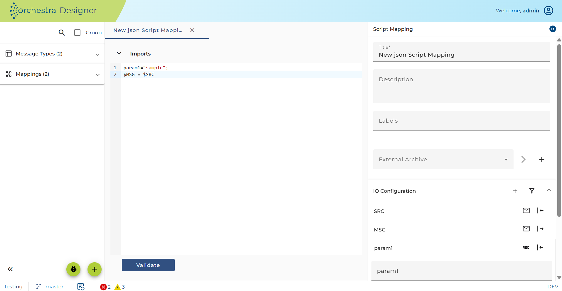Click the IO Configuration heading
562x291 pixels.
(394, 191)
